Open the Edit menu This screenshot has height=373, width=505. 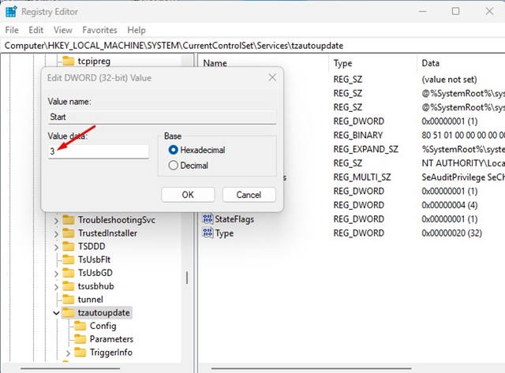point(36,30)
